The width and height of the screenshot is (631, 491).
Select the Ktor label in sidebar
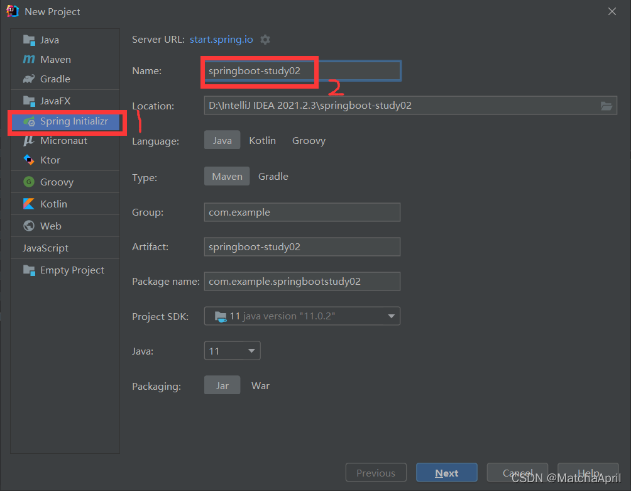pyautogui.click(x=50, y=160)
